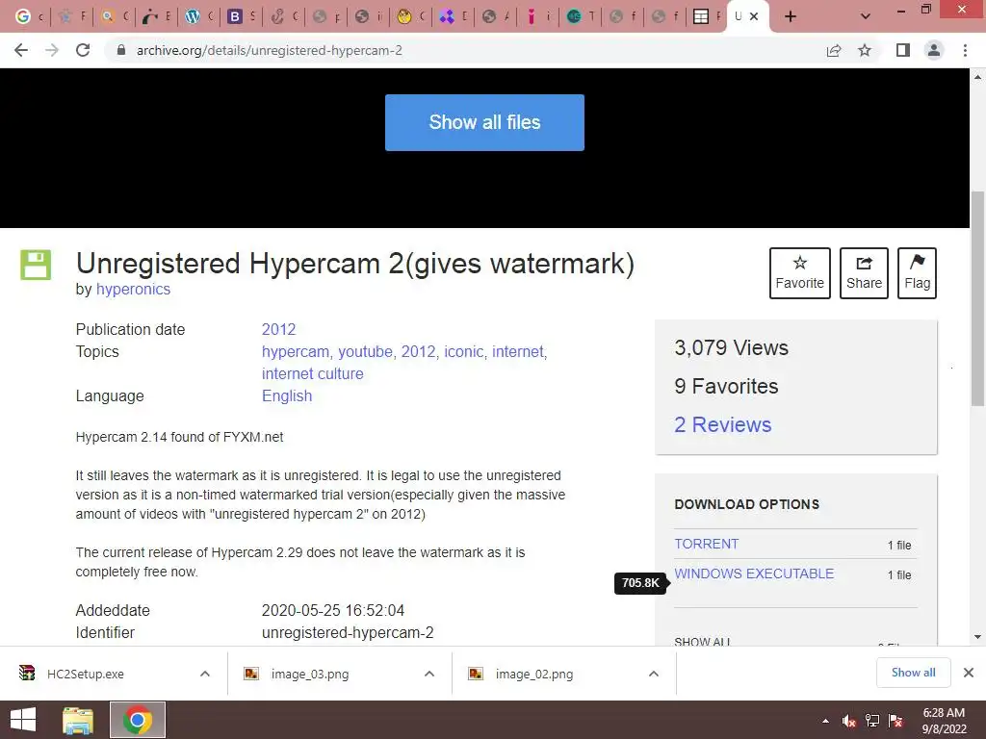Open a new browser tab

(x=791, y=16)
